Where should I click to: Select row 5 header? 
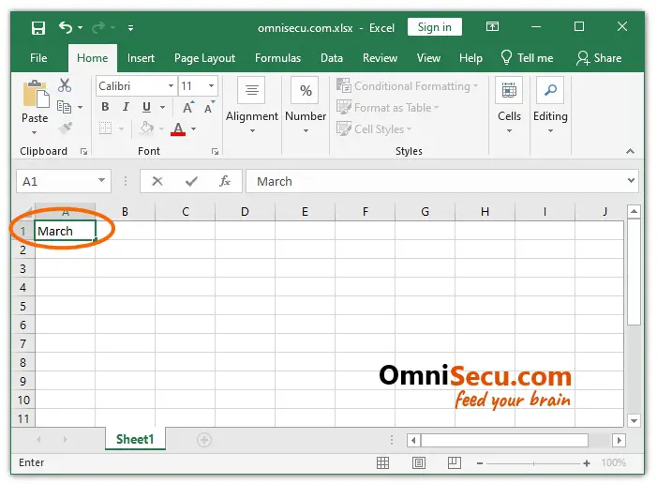click(23, 306)
